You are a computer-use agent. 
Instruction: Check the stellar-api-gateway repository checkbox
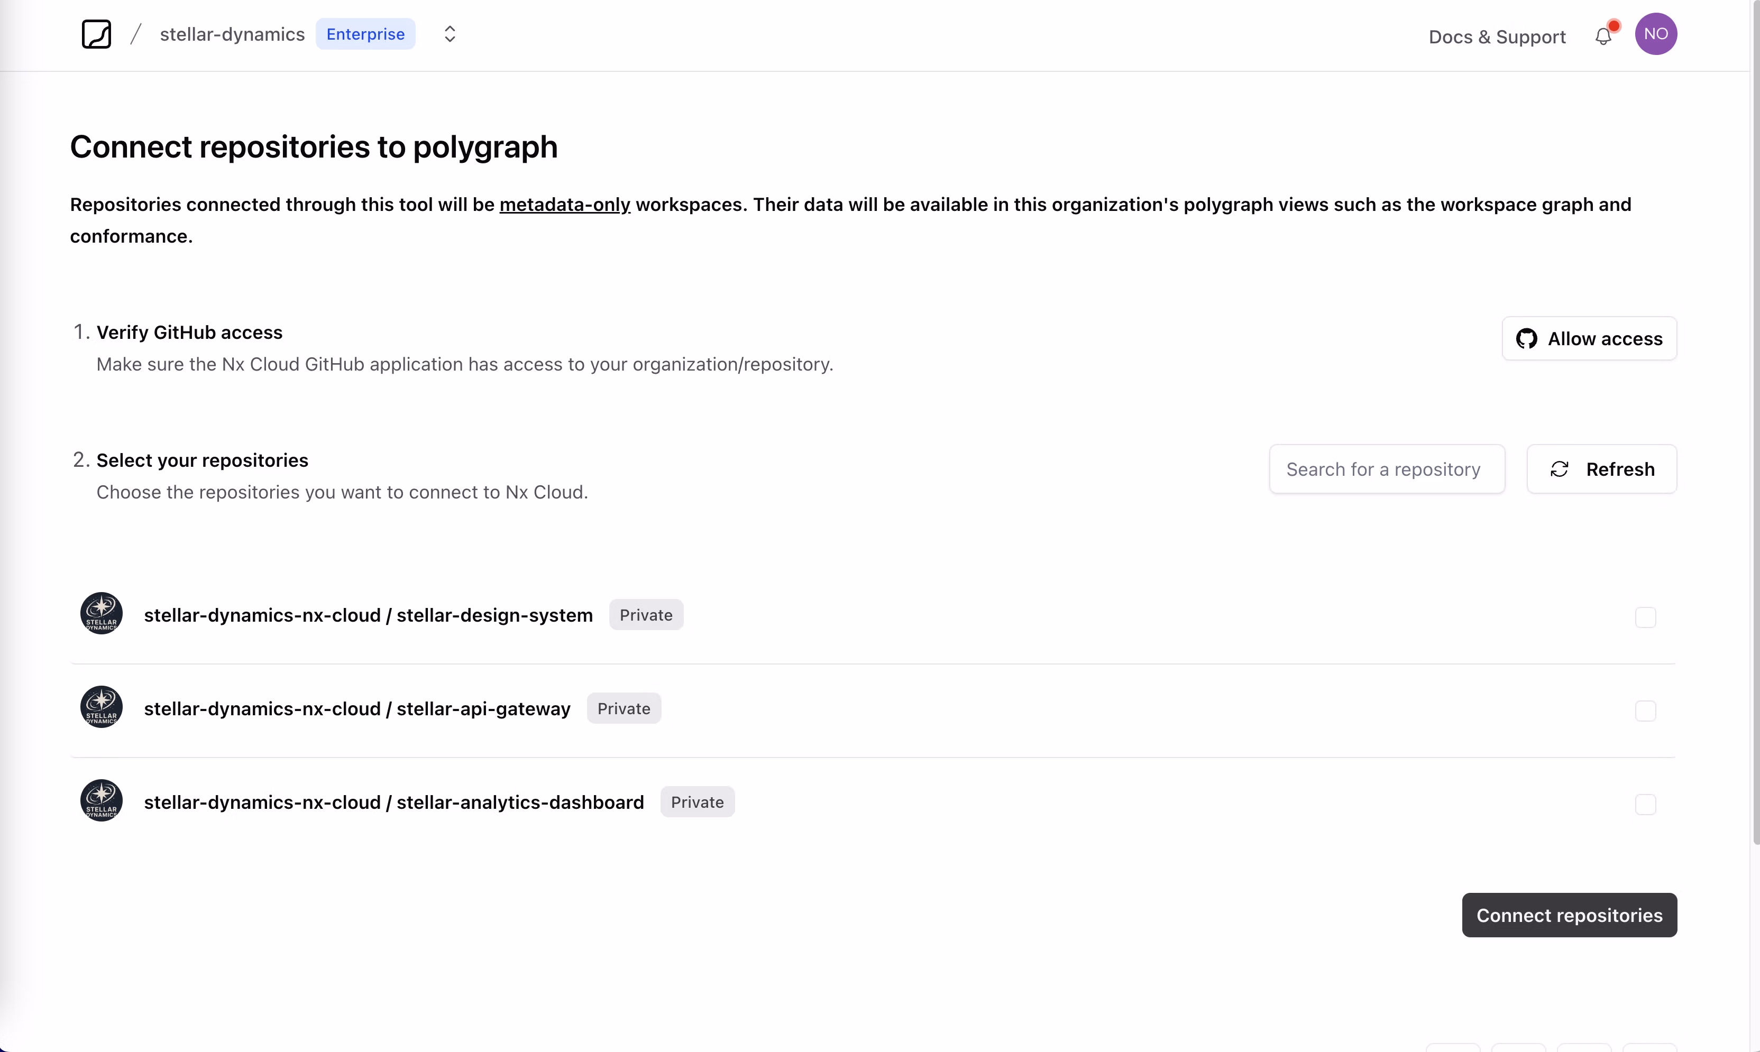tap(1645, 709)
